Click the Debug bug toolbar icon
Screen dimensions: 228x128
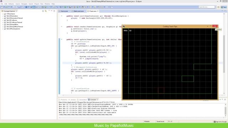(x=61, y=7)
